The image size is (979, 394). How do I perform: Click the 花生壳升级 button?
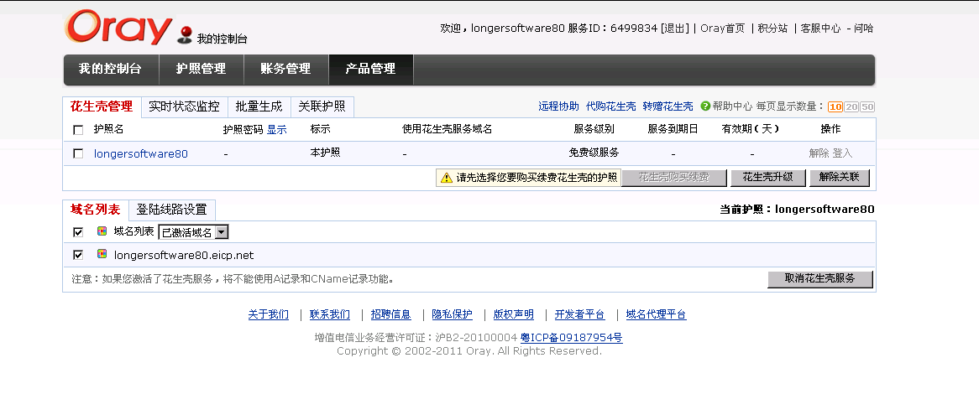pos(767,178)
